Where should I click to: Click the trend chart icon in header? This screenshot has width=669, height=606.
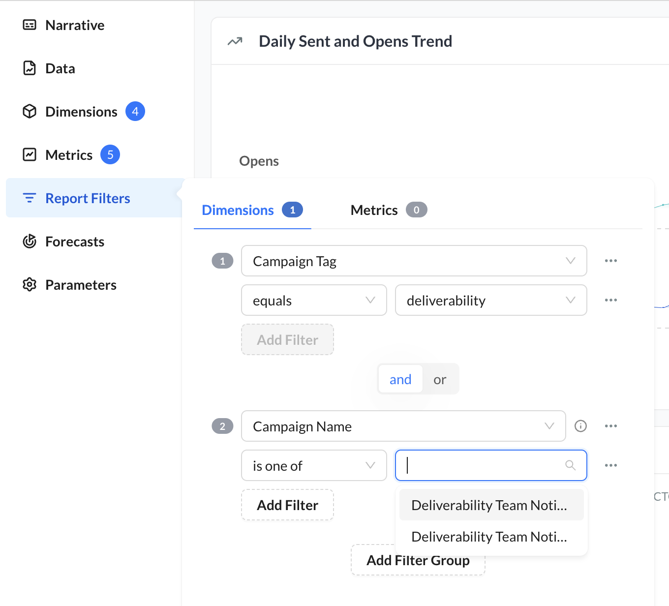pos(235,41)
